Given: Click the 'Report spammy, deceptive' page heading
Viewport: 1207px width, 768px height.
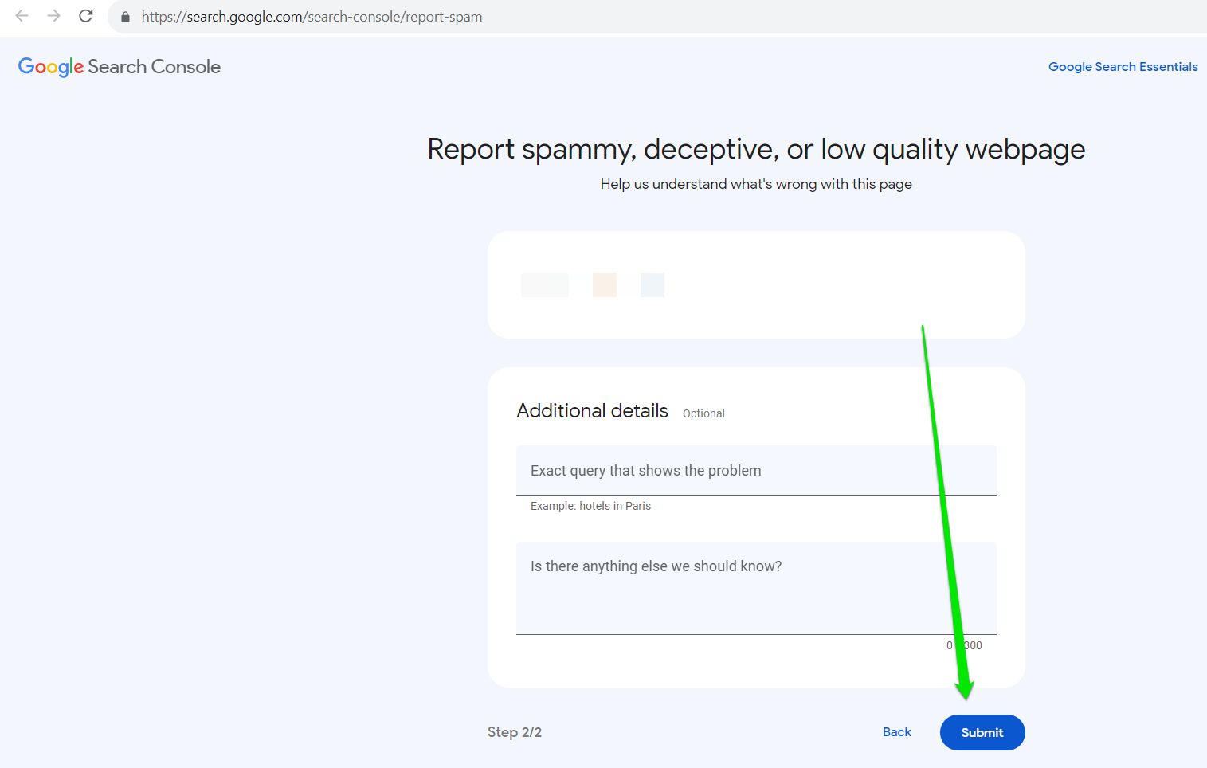Looking at the screenshot, I should 756,149.
